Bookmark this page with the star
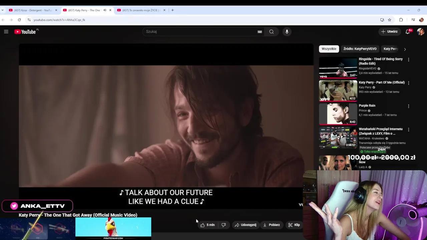This screenshot has height=240, width=427. [x=389, y=20]
